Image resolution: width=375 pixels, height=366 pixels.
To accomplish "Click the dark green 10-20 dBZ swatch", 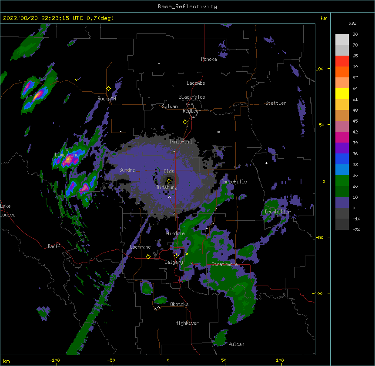I will click(342, 192).
